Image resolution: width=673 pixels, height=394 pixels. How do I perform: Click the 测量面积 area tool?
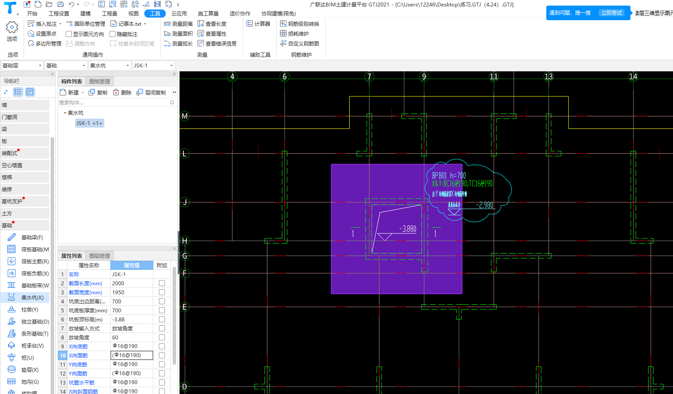178,34
